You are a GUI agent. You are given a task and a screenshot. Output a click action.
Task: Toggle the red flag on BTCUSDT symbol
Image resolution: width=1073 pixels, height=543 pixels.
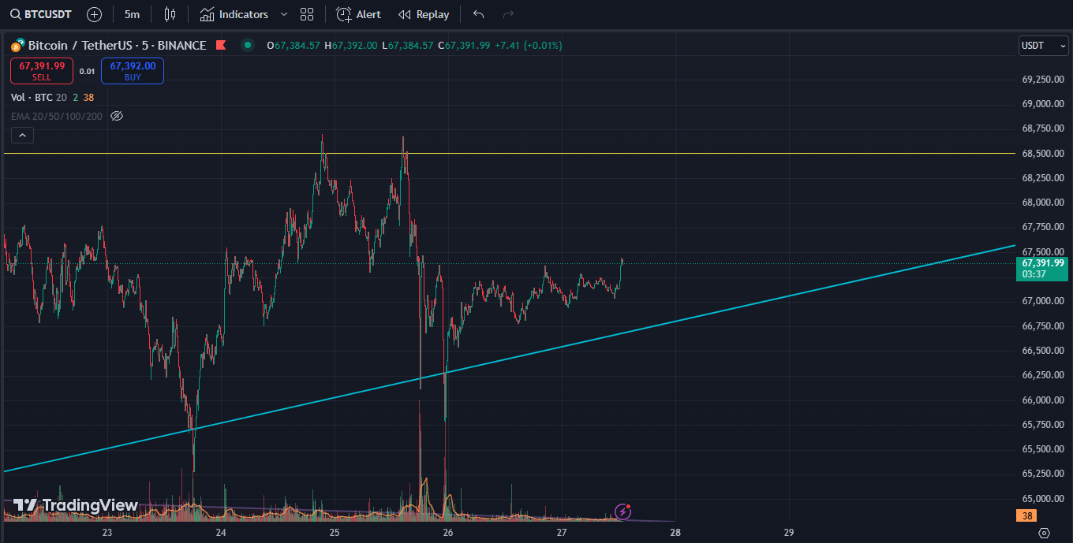[x=221, y=45]
